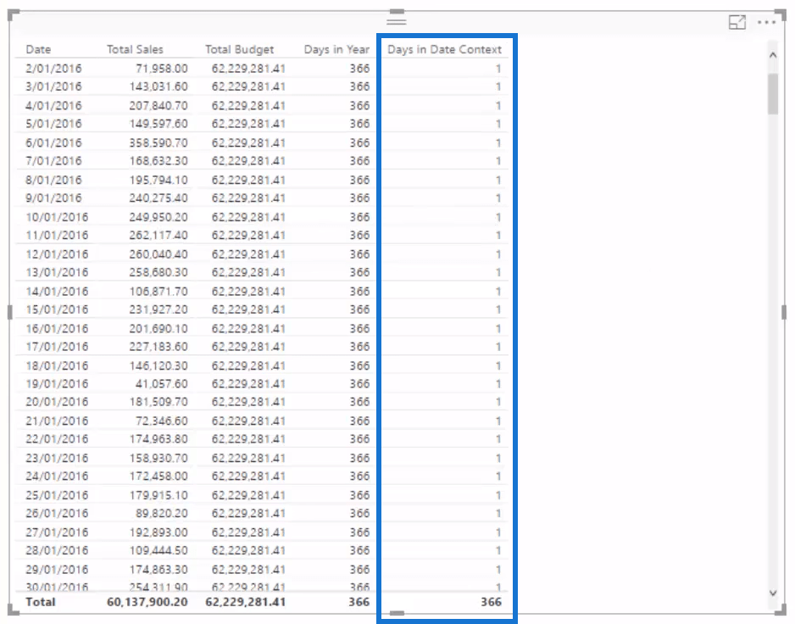Sort by the Total Sales column header

(x=135, y=49)
